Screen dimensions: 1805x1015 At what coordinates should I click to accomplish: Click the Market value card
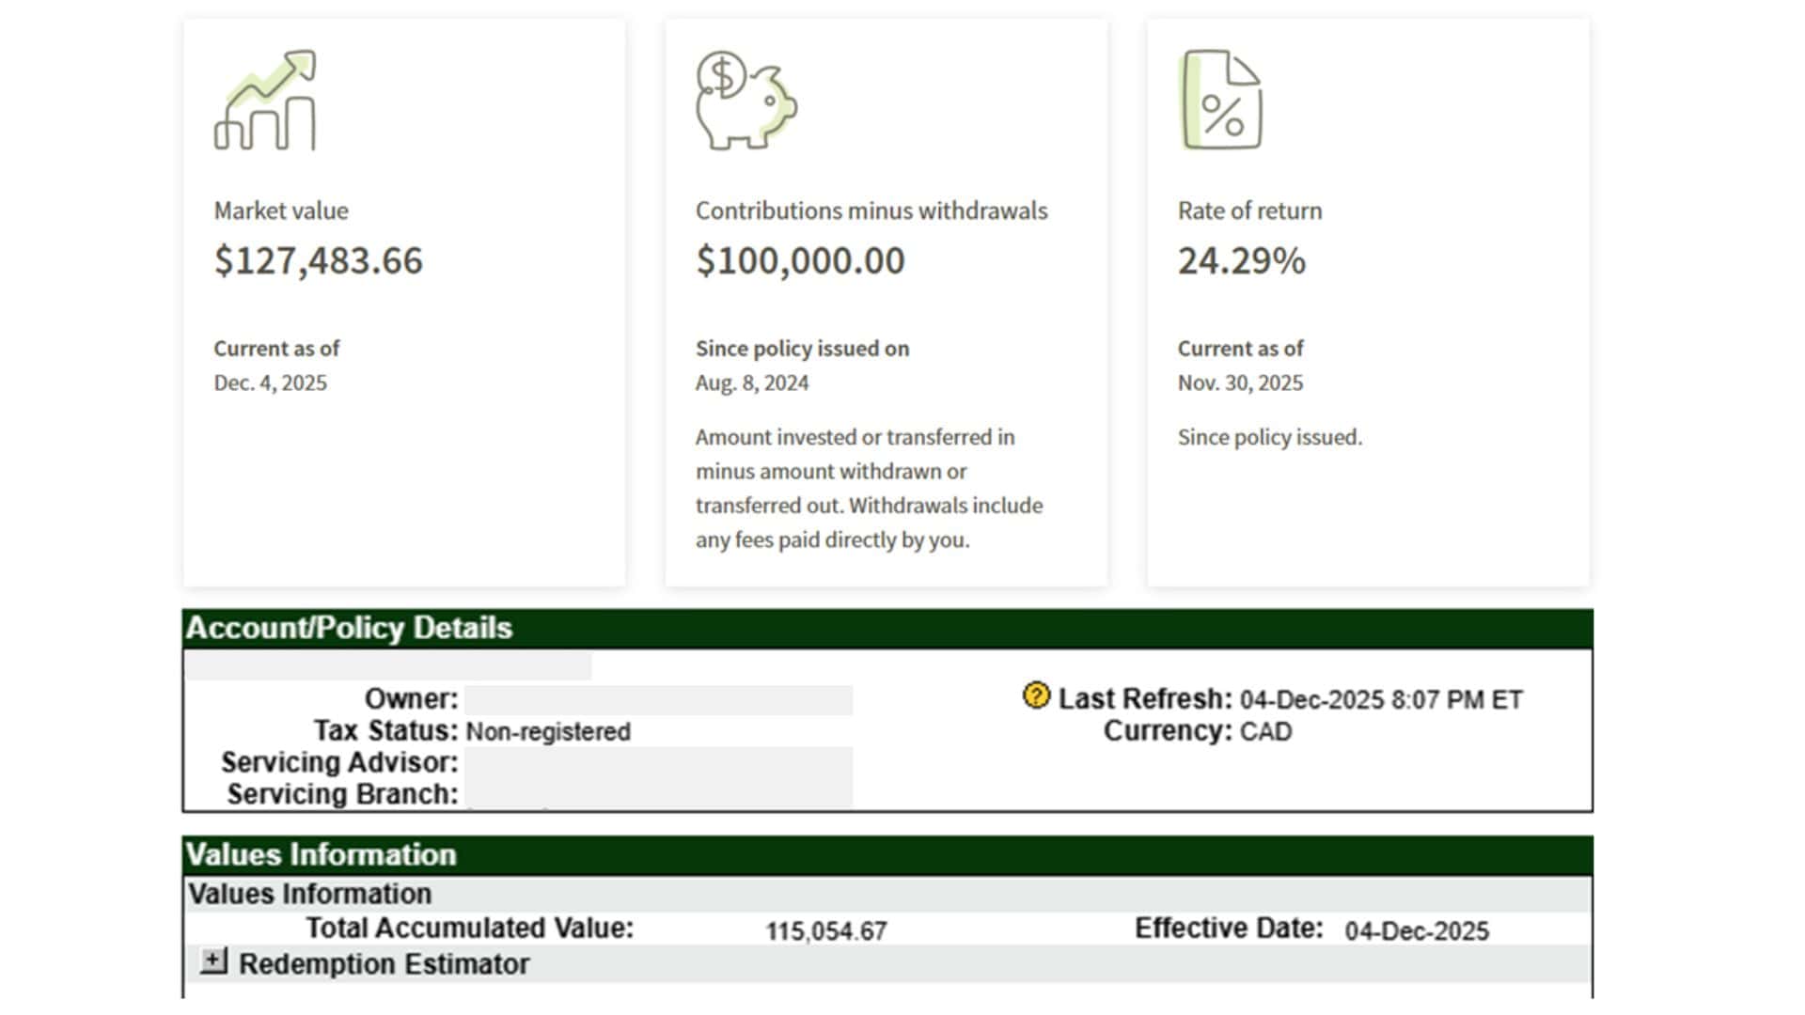point(404,301)
